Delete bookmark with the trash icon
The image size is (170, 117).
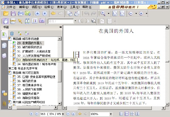(x=12, y=33)
